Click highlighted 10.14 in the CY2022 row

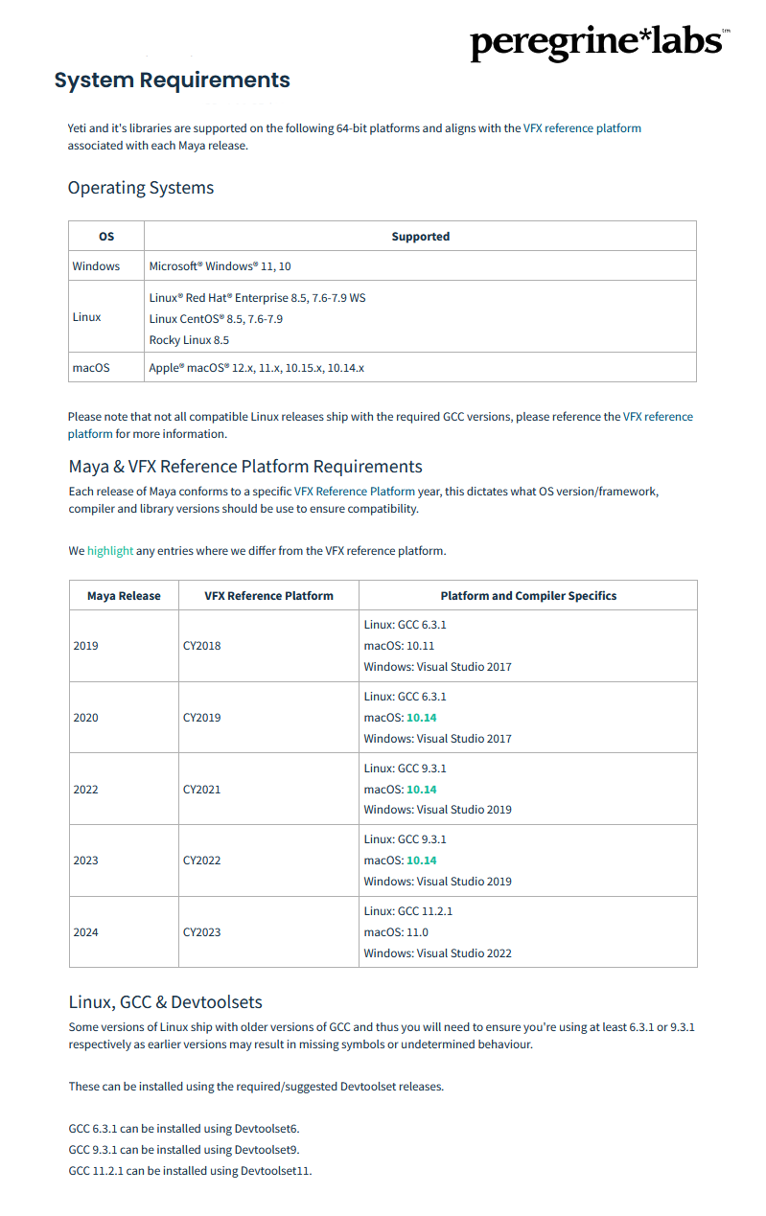coord(422,860)
